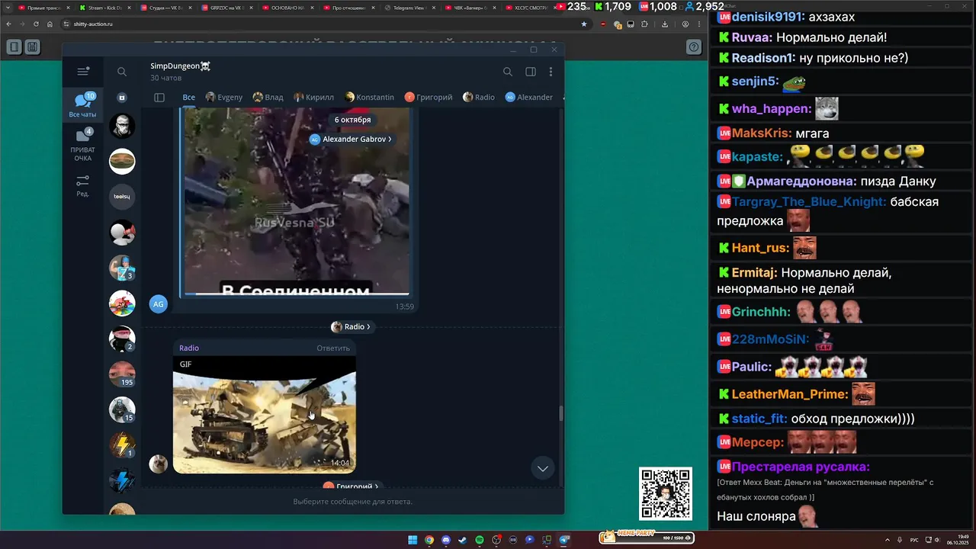Viewport: 976px width, 549px height.
Task: Select the 'Evgeny' topic tab
Action: click(224, 98)
